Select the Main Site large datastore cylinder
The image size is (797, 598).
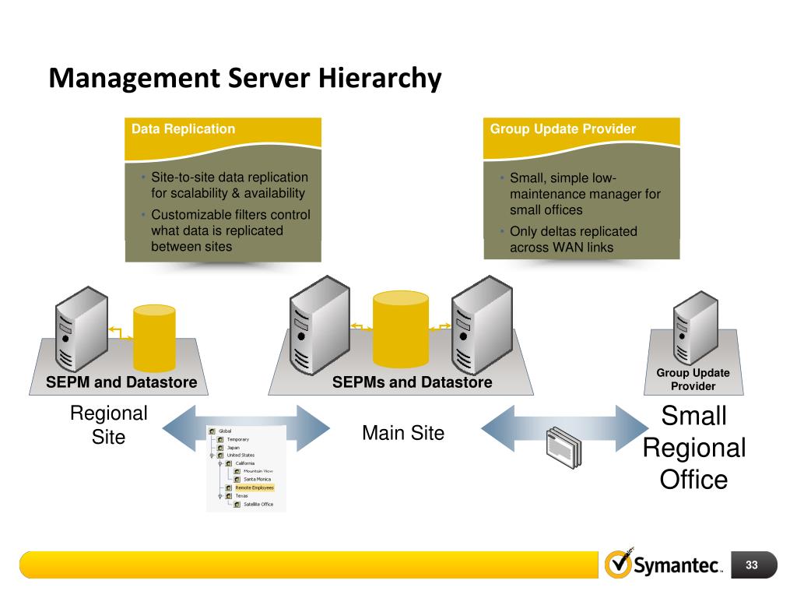click(401, 329)
